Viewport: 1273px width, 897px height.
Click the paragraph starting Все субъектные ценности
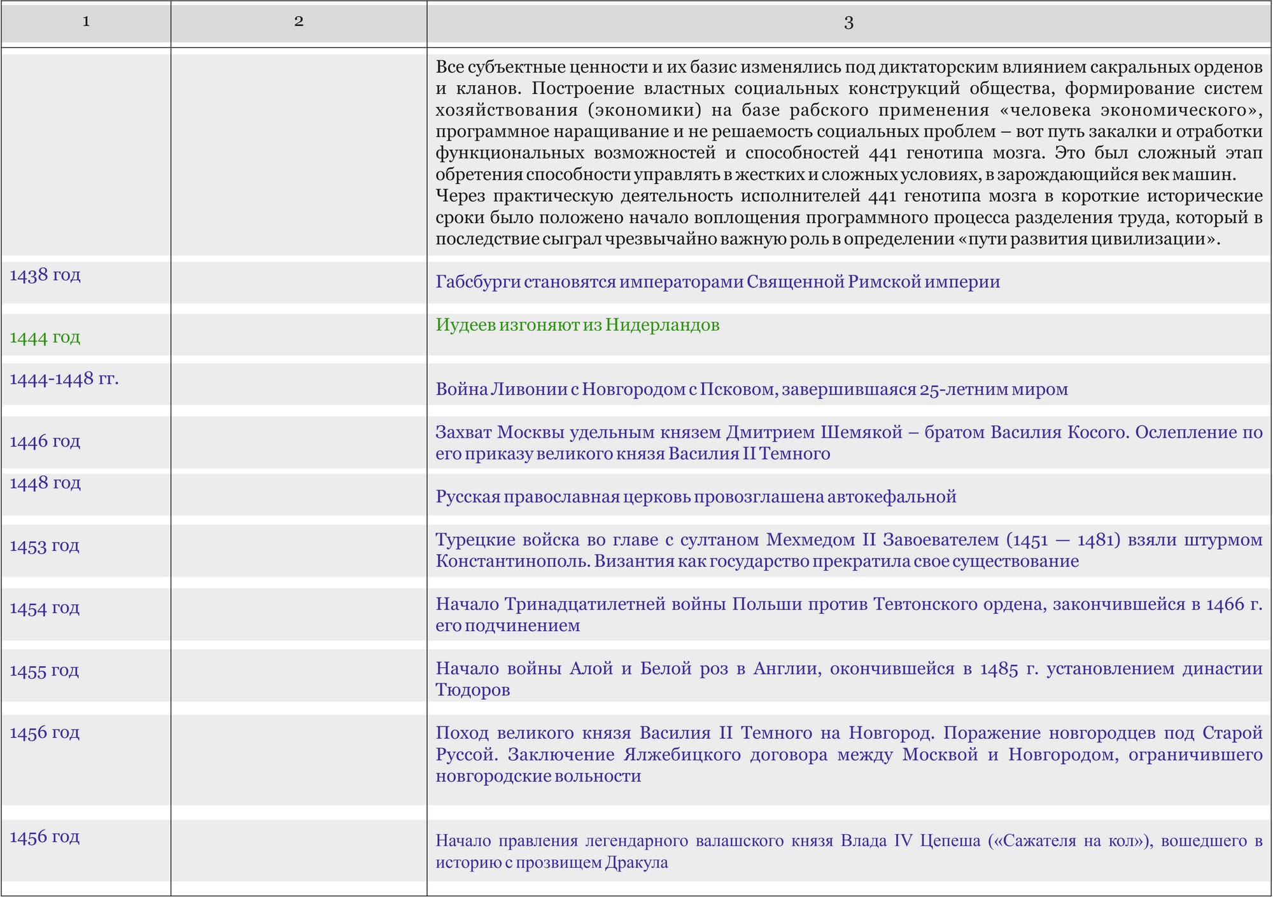849,120
